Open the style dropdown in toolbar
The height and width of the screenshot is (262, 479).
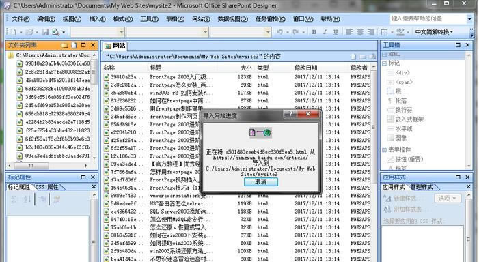(x=121, y=32)
